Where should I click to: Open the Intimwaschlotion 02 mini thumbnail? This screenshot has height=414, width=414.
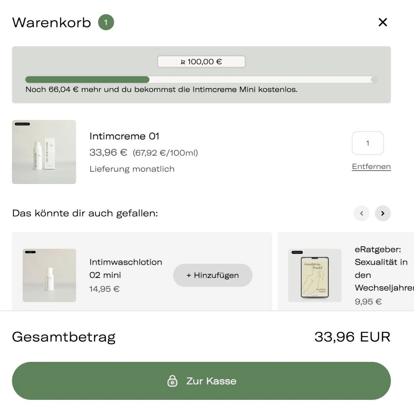[49, 275]
